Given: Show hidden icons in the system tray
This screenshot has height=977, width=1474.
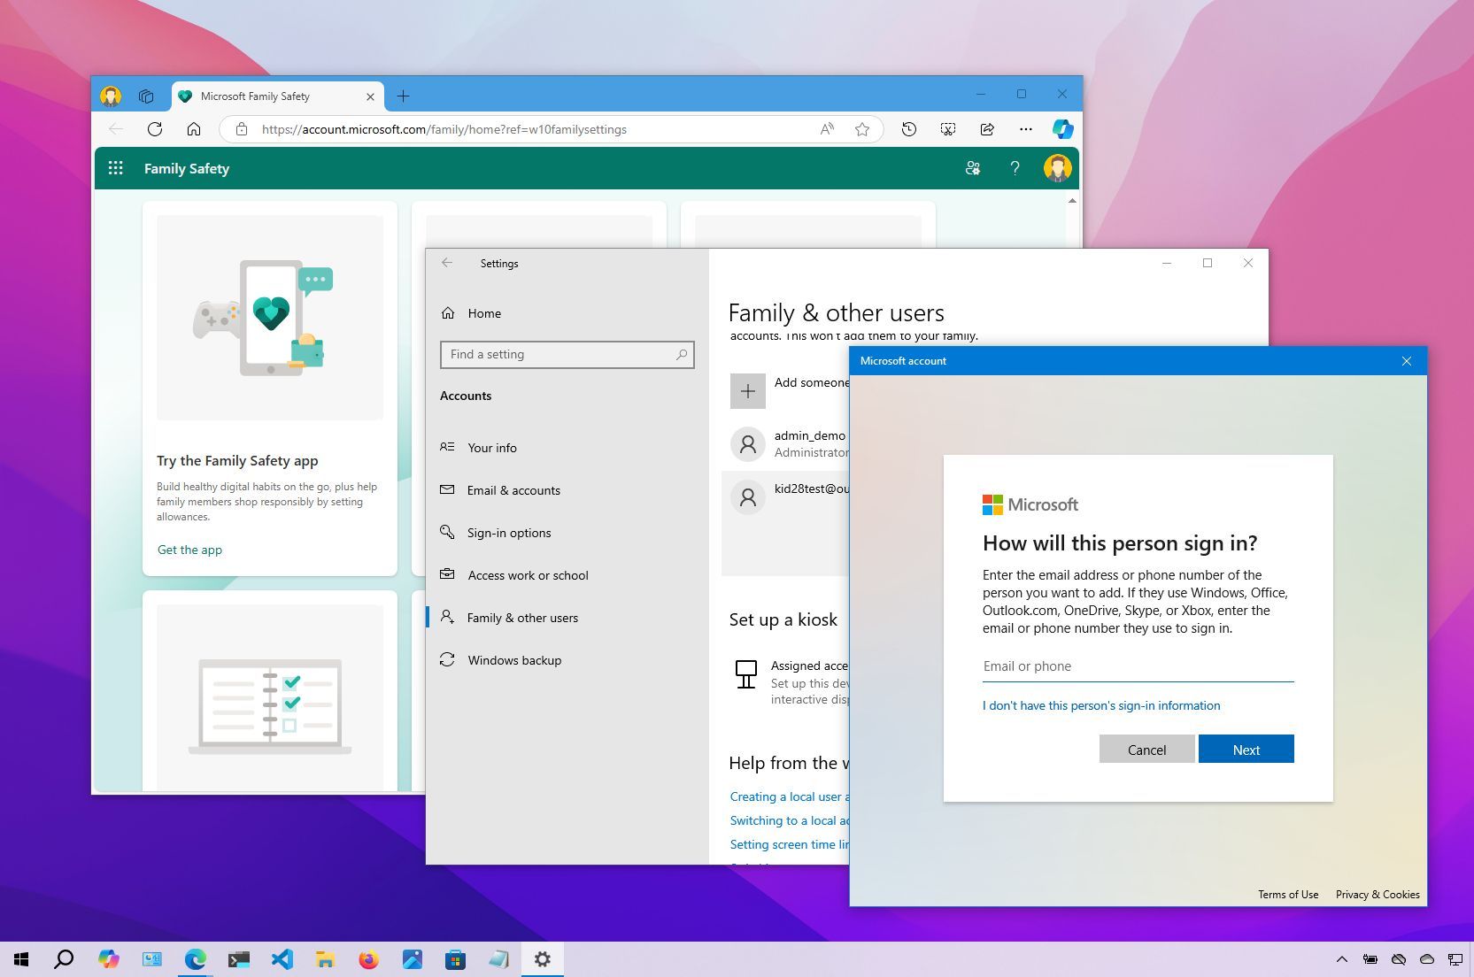Looking at the screenshot, I should click(1340, 959).
